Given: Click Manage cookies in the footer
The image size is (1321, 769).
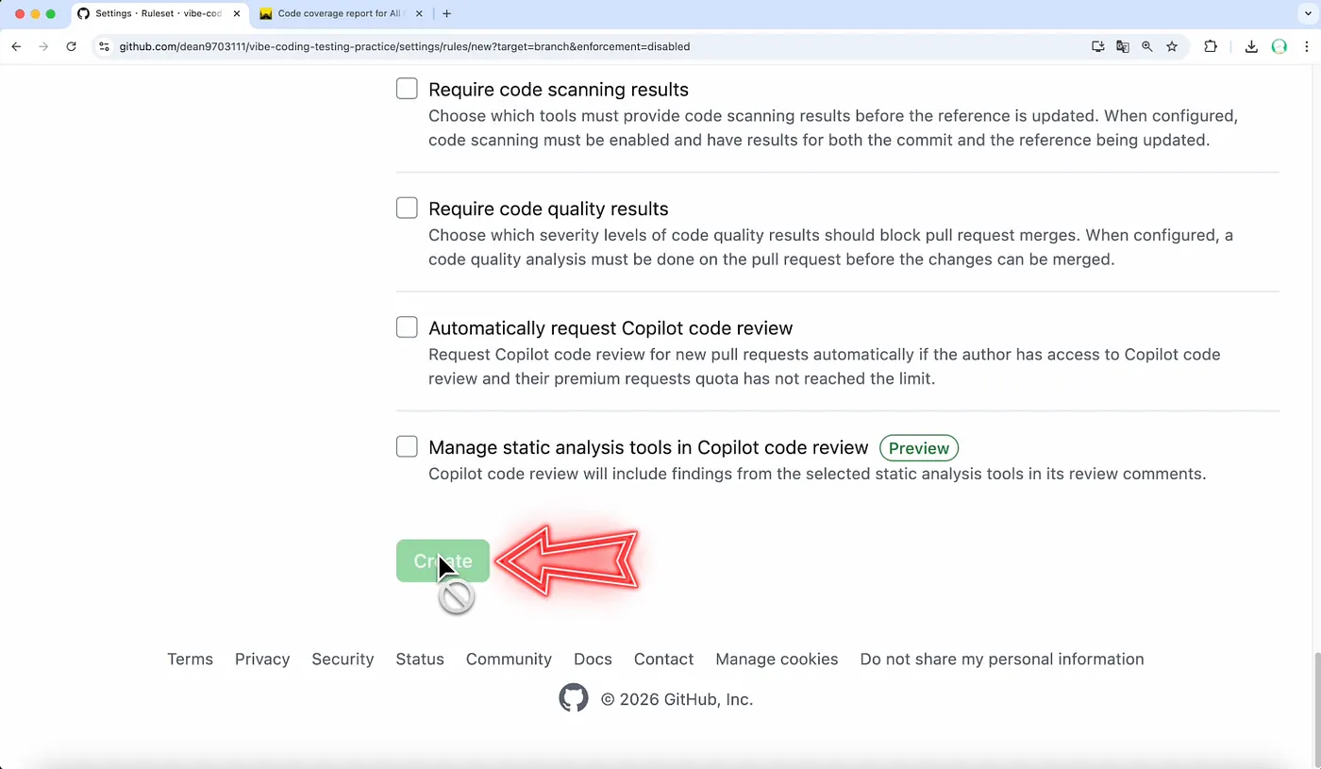Looking at the screenshot, I should (777, 659).
